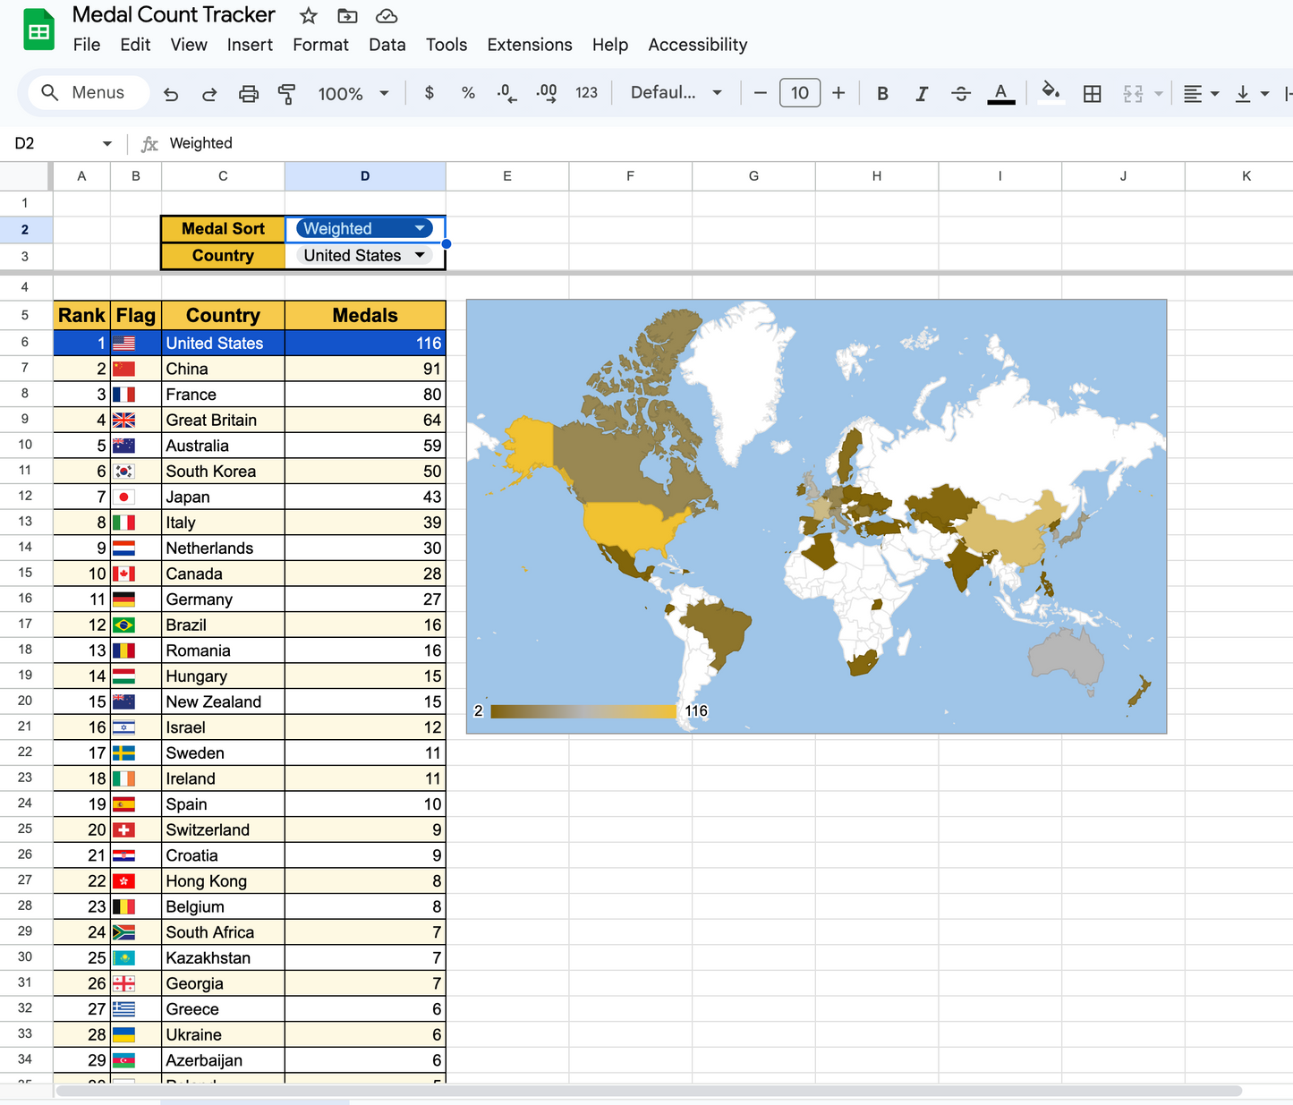This screenshot has height=1105, width=1293.
Task: Click the Undo icon
Action: click(170, 92)
